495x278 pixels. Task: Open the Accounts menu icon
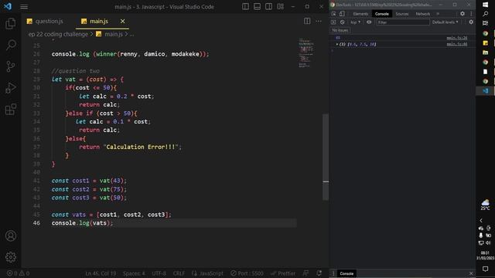click(x=10, y=236)
